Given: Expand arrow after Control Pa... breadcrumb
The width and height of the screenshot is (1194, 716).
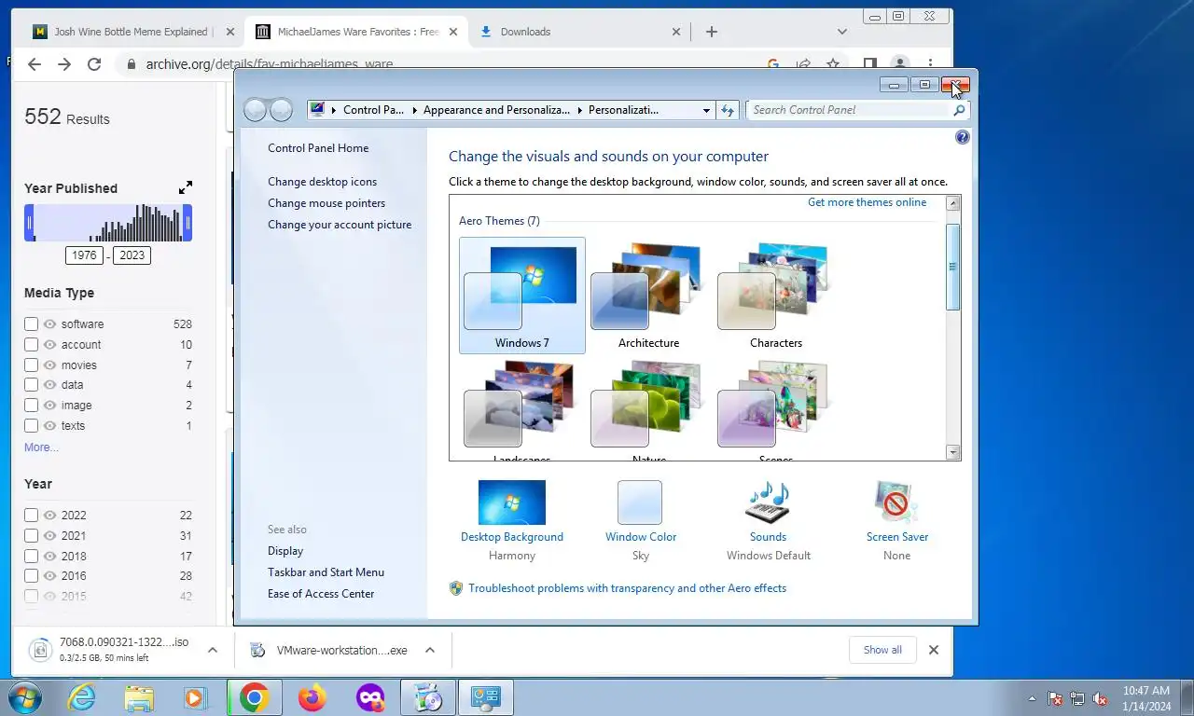Looking at the screenshot, I should point(414,110).
